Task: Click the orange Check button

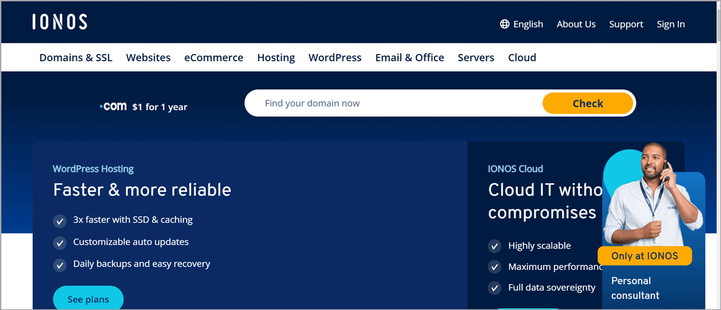Action: pos(588,103)
